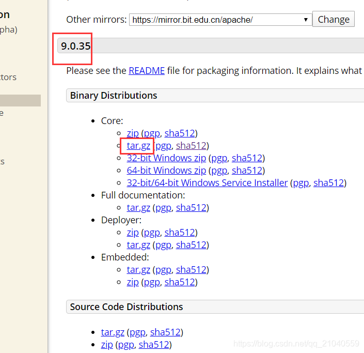The image size is (364, 353).
Task: Open pgp for 64-bit Windows zip
Action: (219, 171)
